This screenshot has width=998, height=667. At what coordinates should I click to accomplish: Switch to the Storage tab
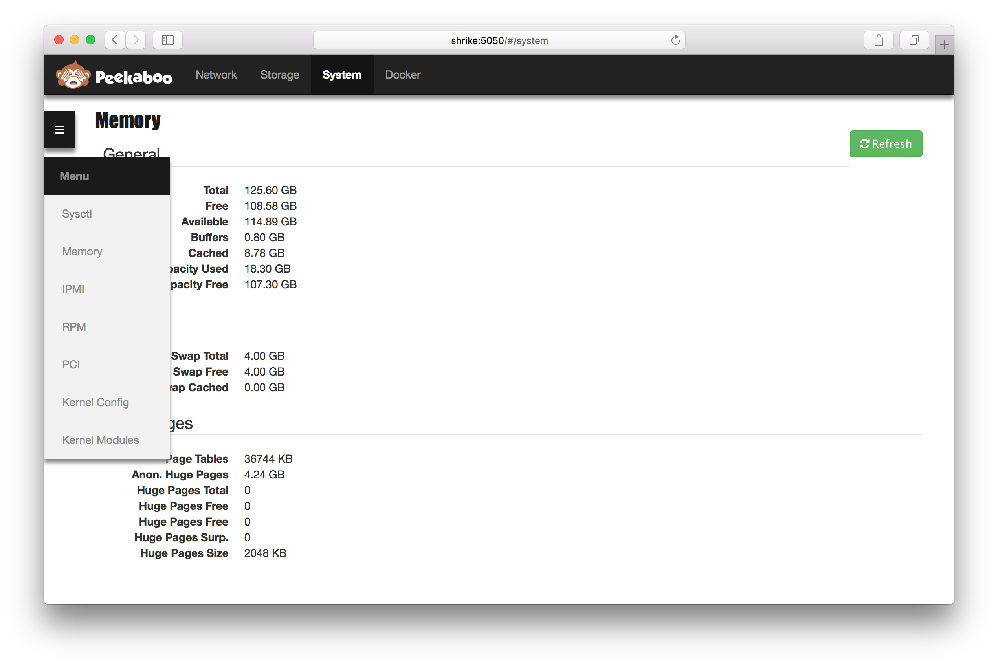tap(279, 75)
